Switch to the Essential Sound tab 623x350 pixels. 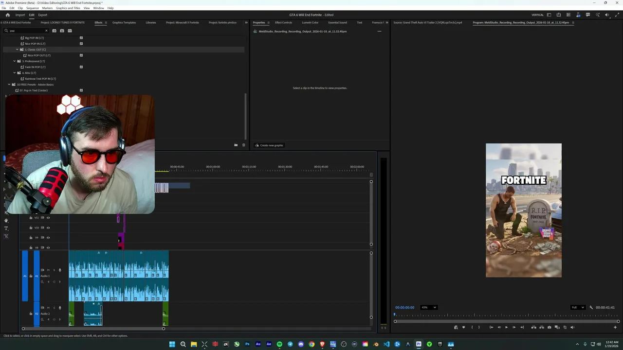click(337, 22)
